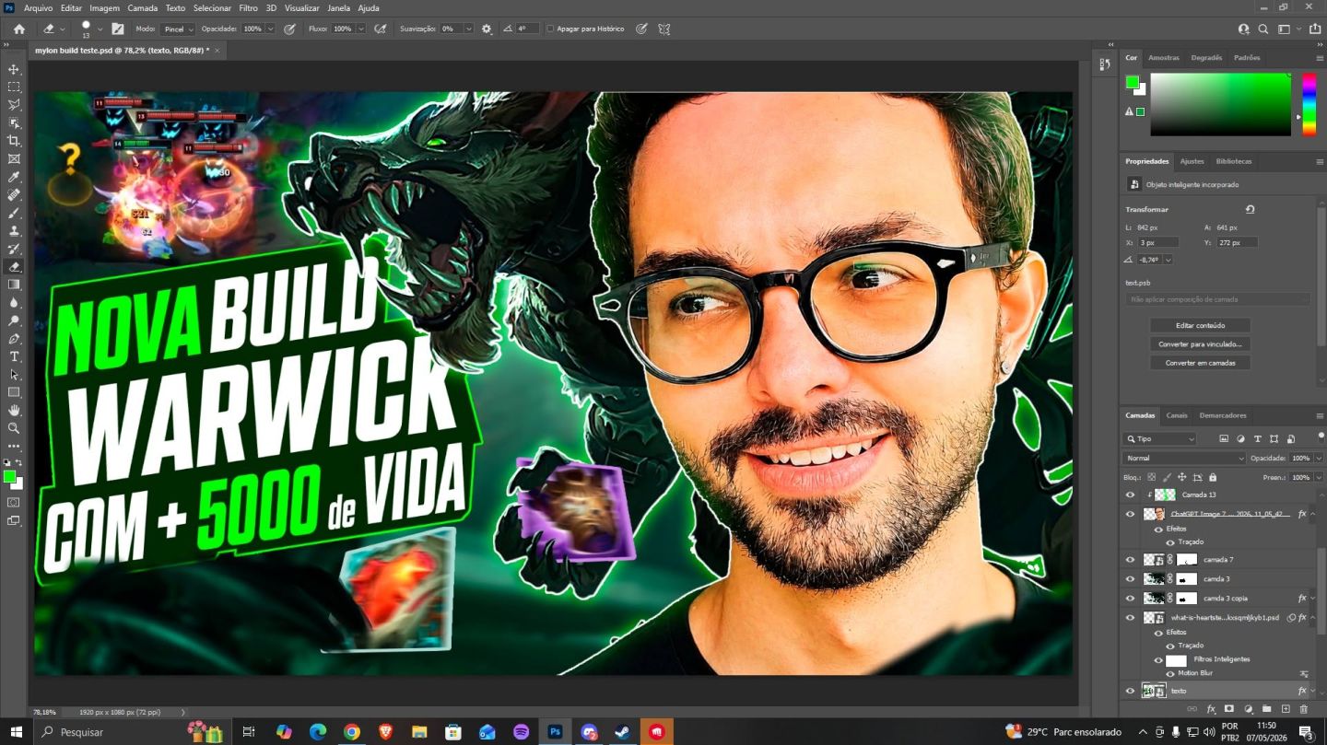Lock all on the selected layer

click(1213, 477)
